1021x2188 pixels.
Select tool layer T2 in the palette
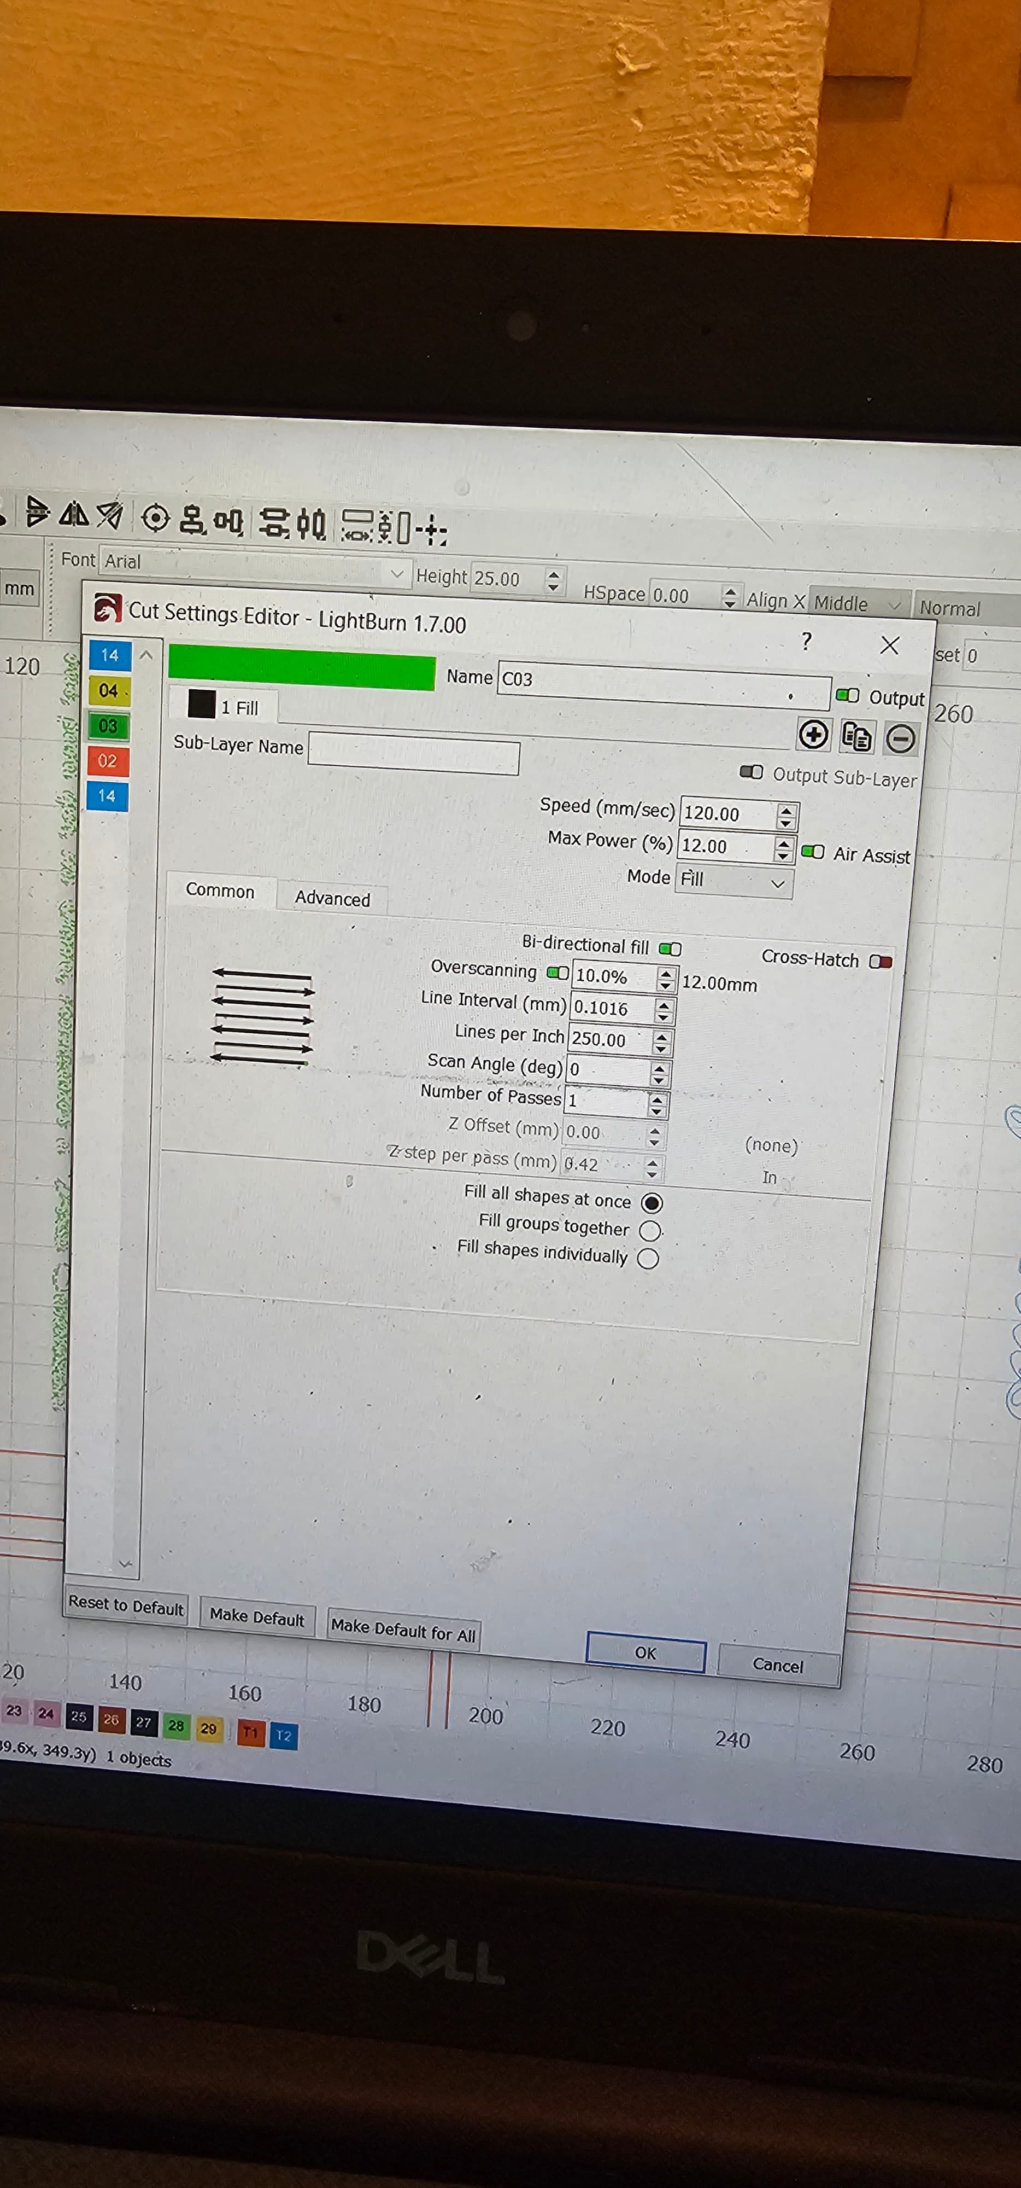click(284, 1735)
